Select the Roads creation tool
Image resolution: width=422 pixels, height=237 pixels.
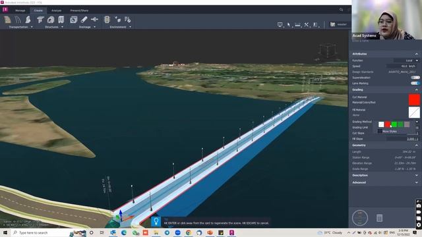tap(7, 20)
